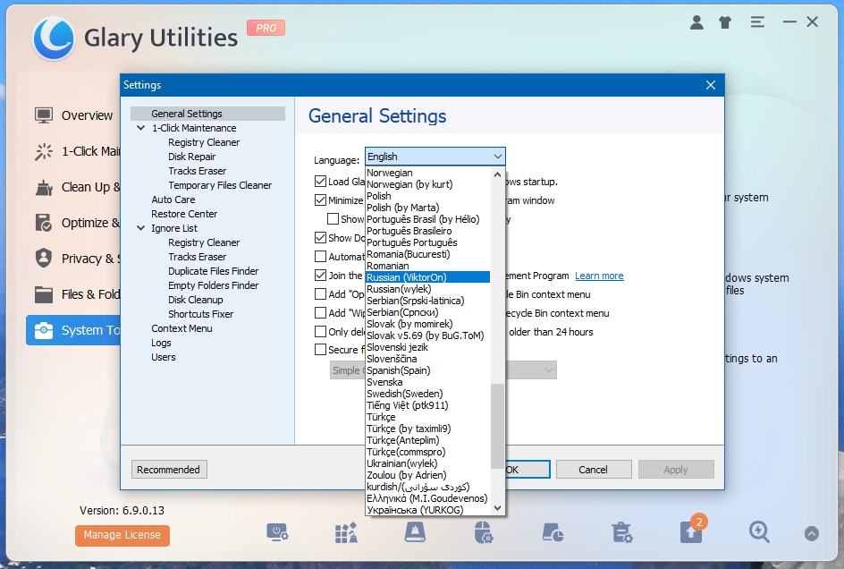Open the Disk Cleaner drive icon
The width and height of the screenshot is (844, 569).
[415, 532]
